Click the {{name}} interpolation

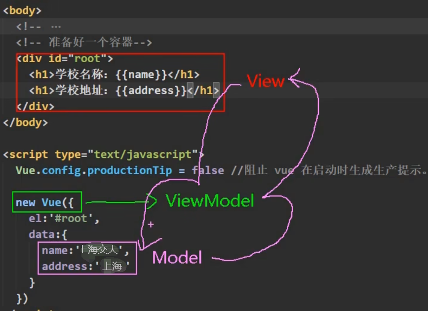[x=141, y=74]
